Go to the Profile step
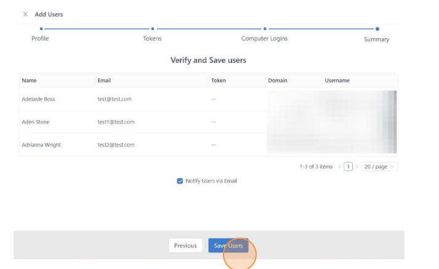439x269 pixels. 40,38
